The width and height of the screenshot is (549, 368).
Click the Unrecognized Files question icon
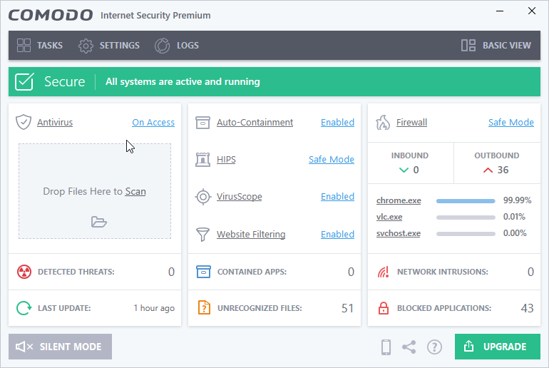point(204,307)
